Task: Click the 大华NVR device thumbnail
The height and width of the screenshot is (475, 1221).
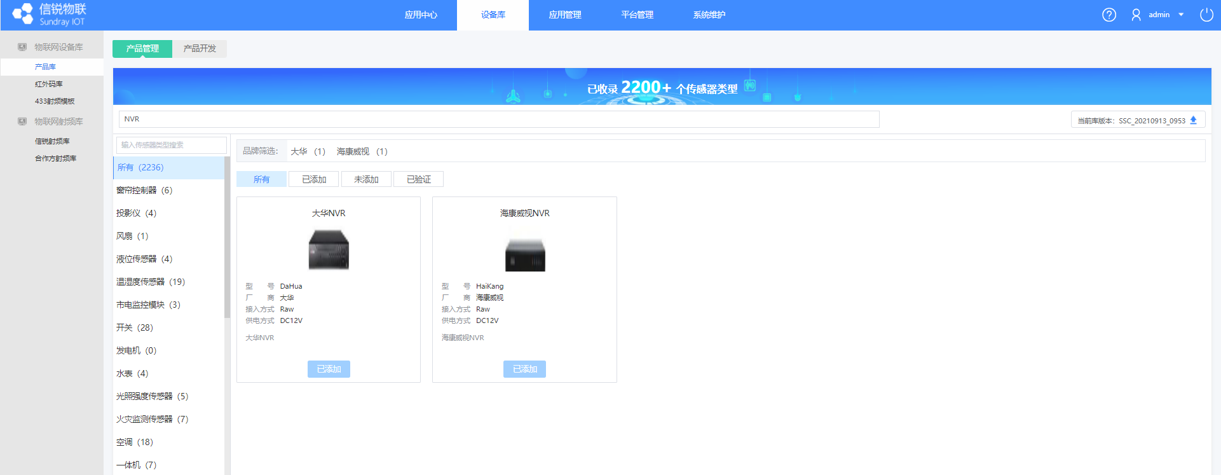Action: click(329, 250)
